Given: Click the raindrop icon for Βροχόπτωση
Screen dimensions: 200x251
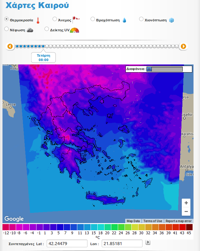Looking at the screenshot, I should coord(124,20).
